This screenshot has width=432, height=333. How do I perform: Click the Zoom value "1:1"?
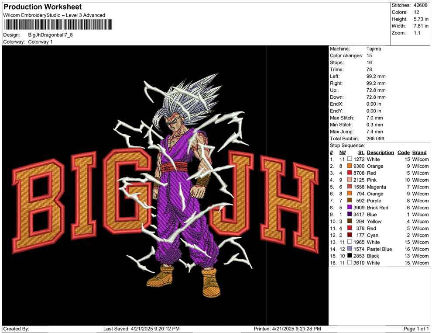pos(417,33)
